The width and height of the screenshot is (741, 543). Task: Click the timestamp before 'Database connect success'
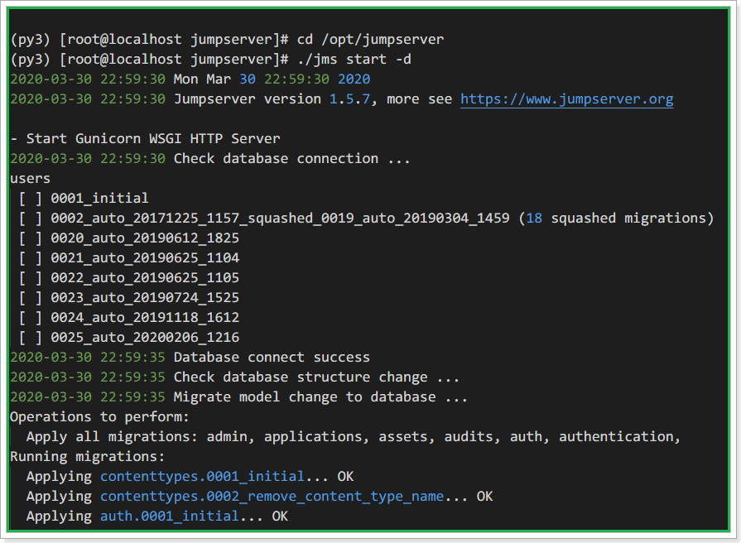coord(88,357)
